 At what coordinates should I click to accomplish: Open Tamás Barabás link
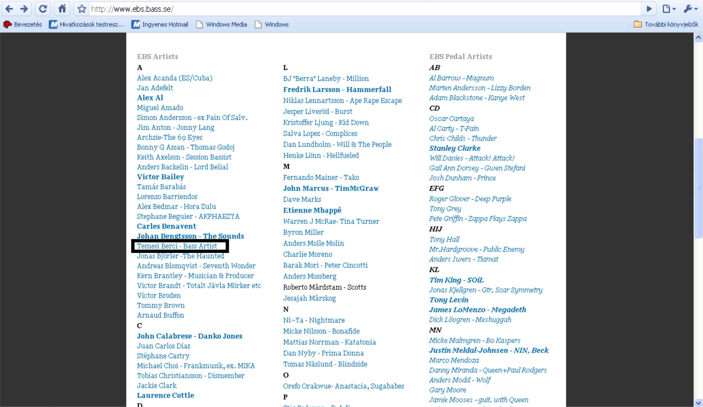[x=161, y=187]
